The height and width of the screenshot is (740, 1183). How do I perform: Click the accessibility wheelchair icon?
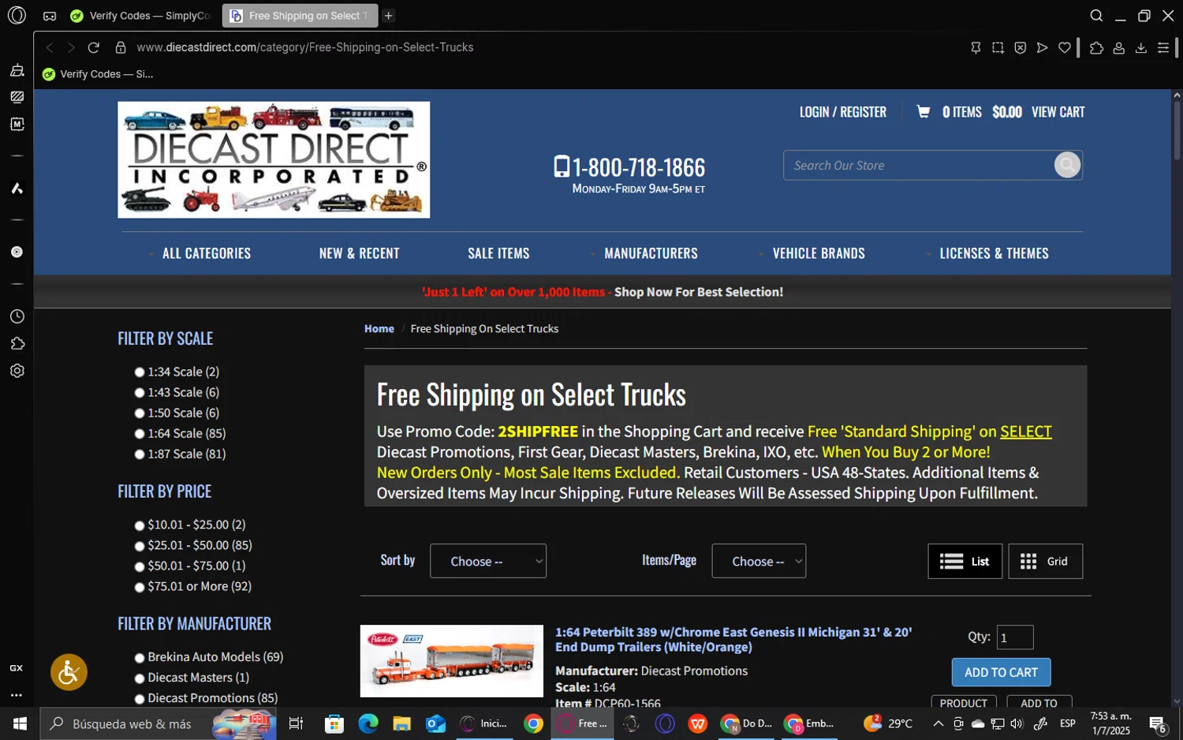pos(69,672)
